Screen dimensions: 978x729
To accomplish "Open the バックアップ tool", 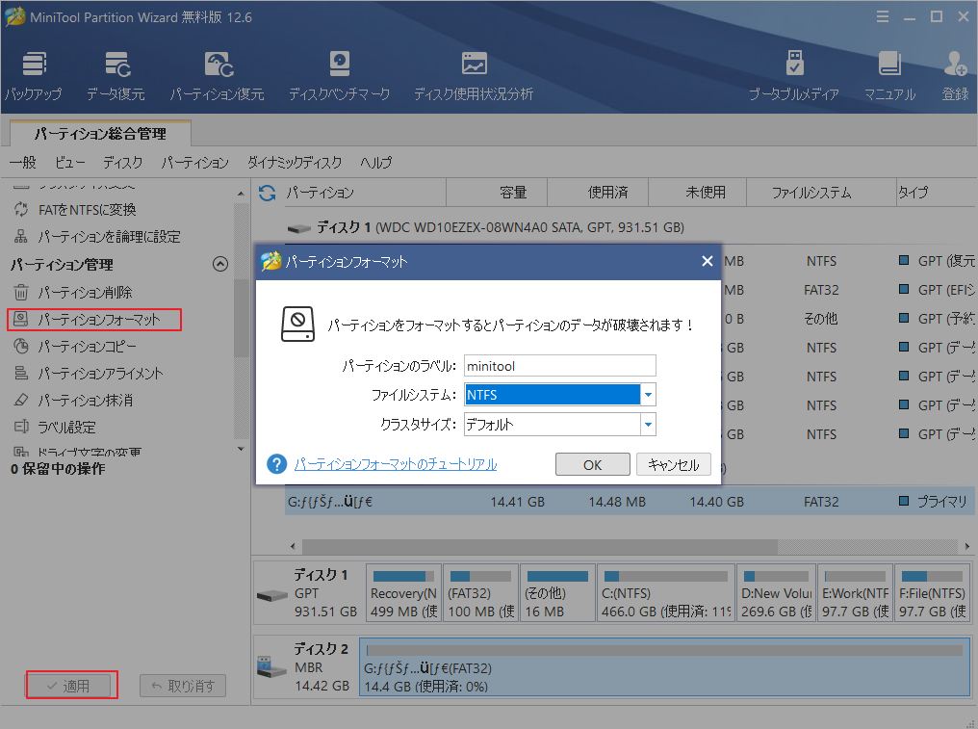I will pos(34,72).
